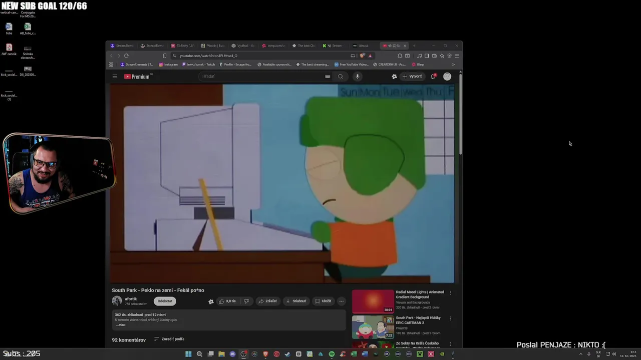This screenshot has height=360, width=641.
Task: Expand description with ...viac
Action: pos(121,324)
